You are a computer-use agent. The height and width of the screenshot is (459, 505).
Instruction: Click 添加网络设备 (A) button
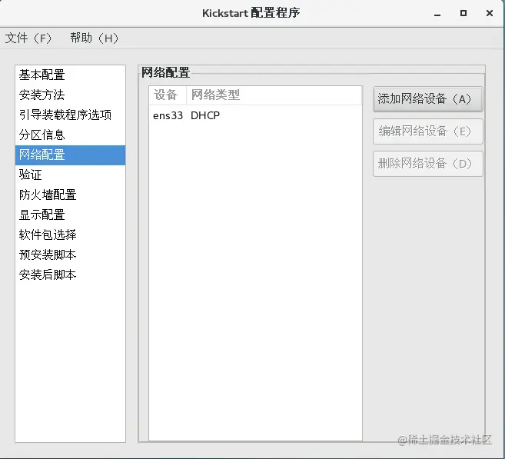pos(427,99)
